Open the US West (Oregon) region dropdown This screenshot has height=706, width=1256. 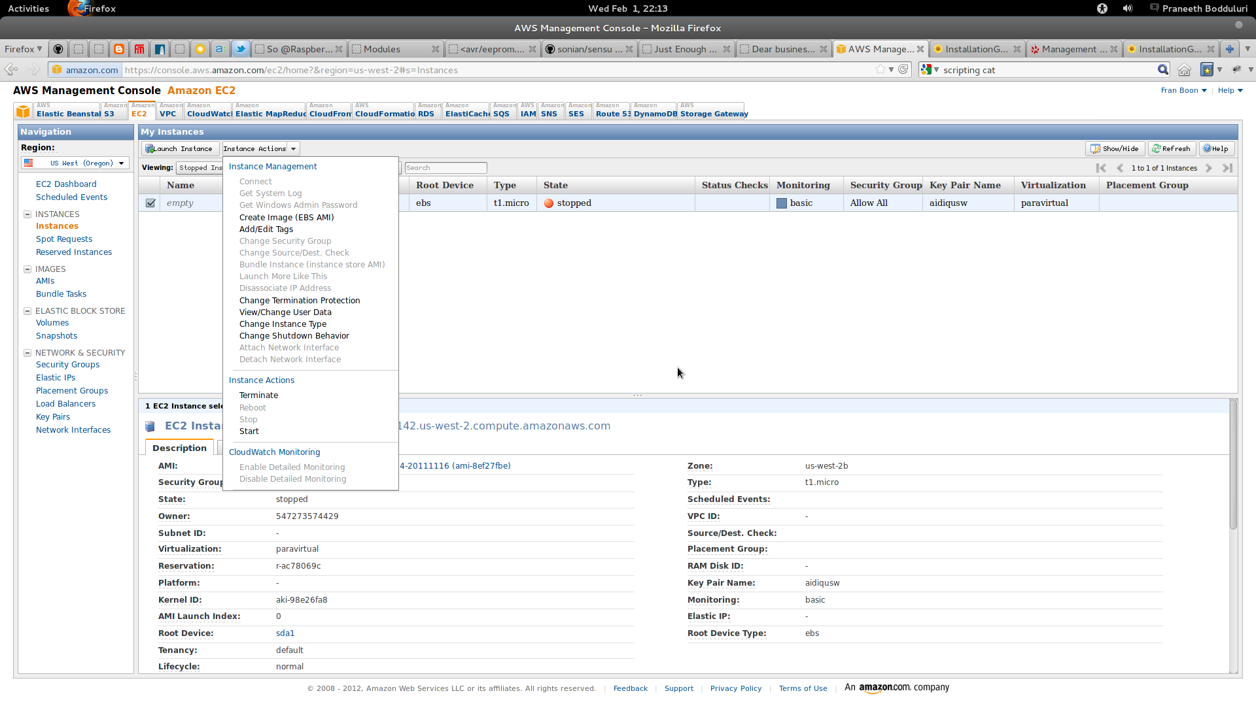pos(75,163)
